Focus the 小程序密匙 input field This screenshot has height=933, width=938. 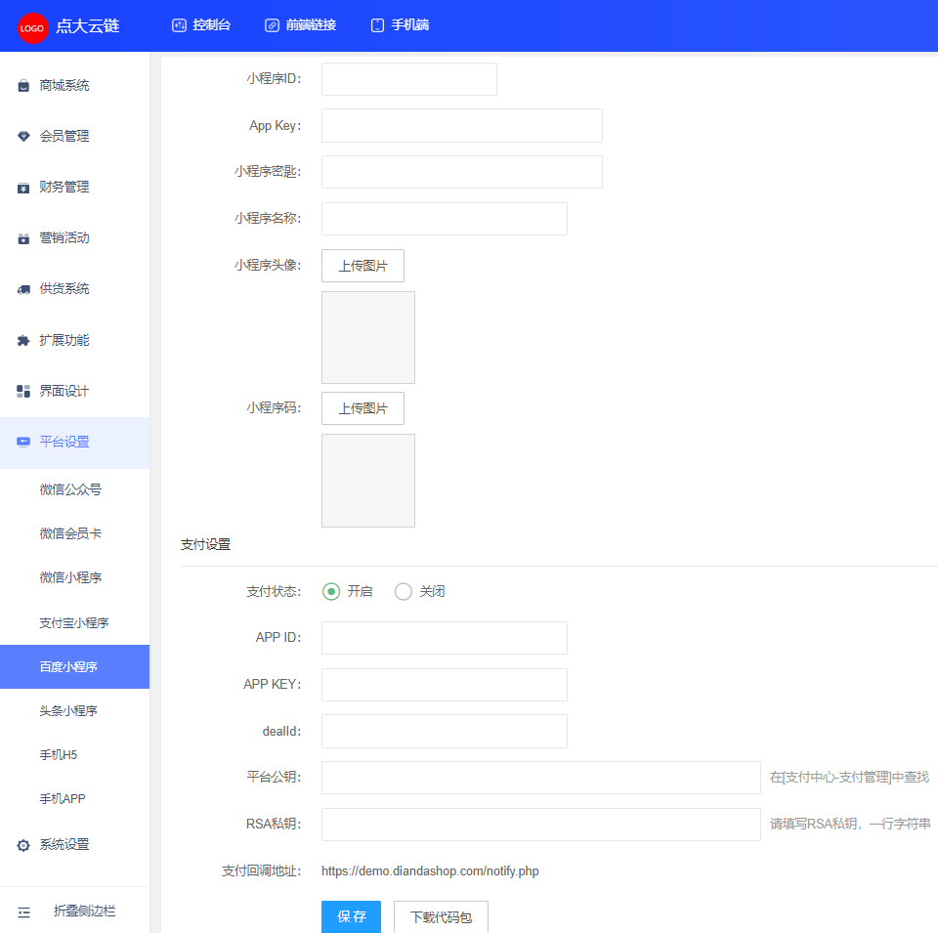pos(462,172)
